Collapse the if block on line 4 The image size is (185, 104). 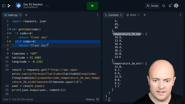10,34
